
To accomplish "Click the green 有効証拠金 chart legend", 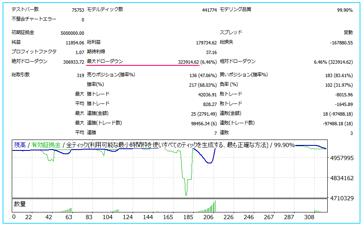I will 46,145.
